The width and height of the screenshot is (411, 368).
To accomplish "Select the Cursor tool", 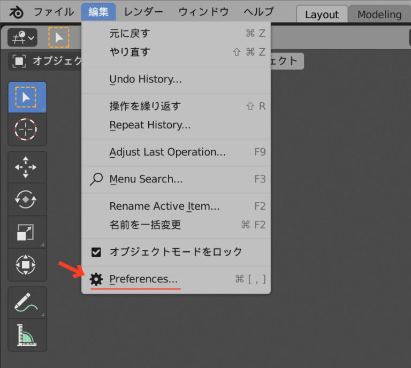I will pos(27,129).
